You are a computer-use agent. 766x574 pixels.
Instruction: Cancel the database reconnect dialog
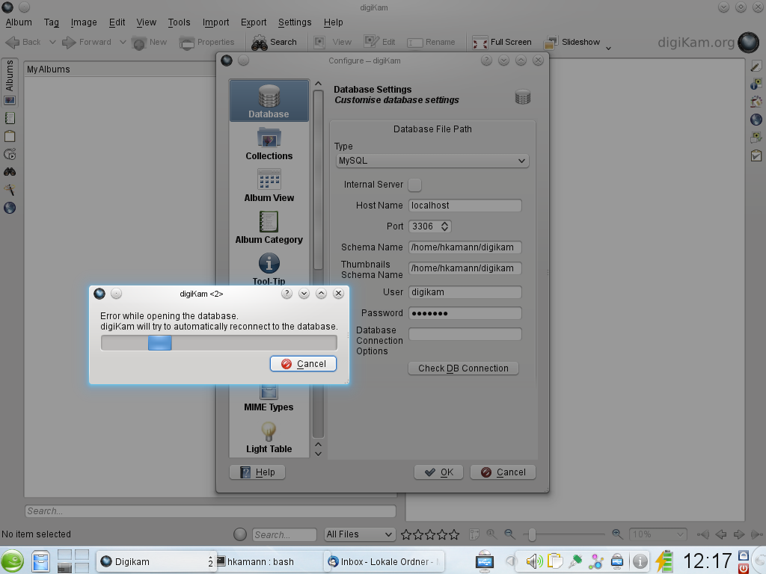click(303, 364)
